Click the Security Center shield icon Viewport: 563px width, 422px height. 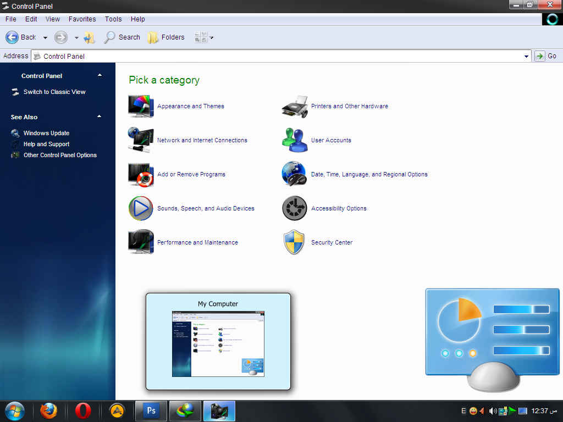tap(294, 242)
